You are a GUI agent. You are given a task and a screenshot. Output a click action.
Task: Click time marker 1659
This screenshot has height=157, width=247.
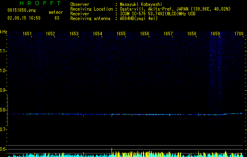pyautogui.click(x=215, y=34)
